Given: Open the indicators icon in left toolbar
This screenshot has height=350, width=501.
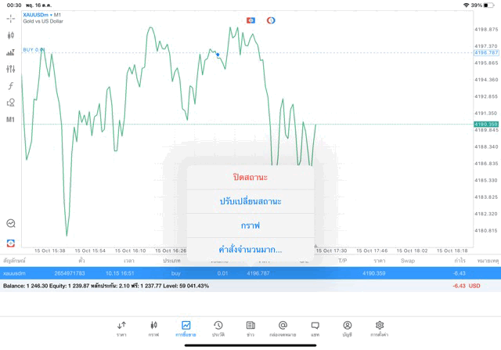Looking at the screenshot, I should [x=11, y=52].
